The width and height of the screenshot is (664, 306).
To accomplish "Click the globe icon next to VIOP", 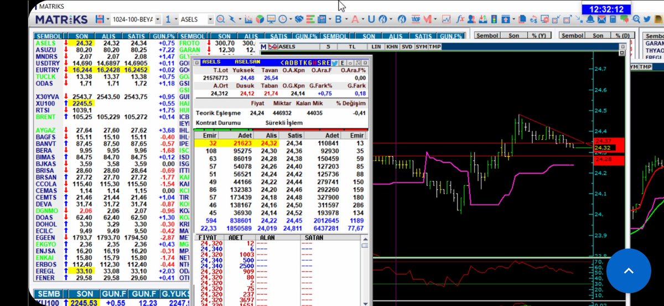I will 402,19.
